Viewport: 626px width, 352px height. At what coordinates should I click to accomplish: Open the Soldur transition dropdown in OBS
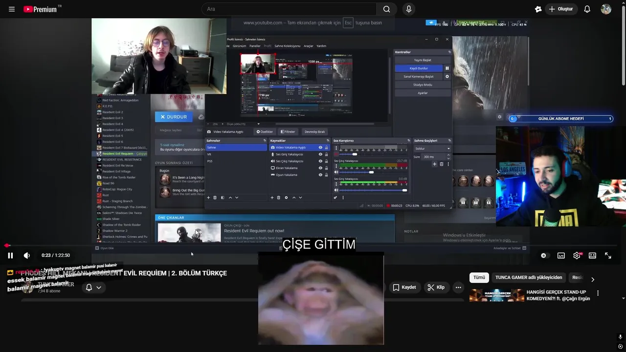(x=432, y=149)
